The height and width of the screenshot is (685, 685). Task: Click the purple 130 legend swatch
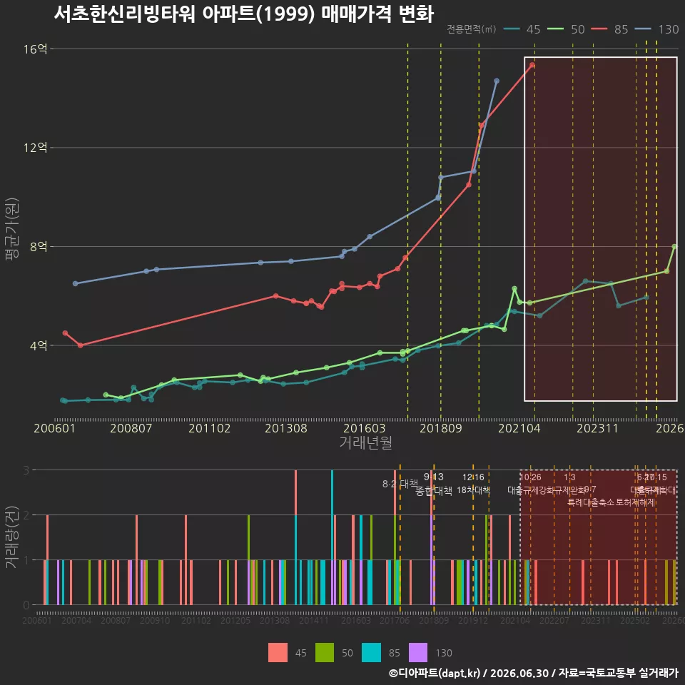[418, 653]
